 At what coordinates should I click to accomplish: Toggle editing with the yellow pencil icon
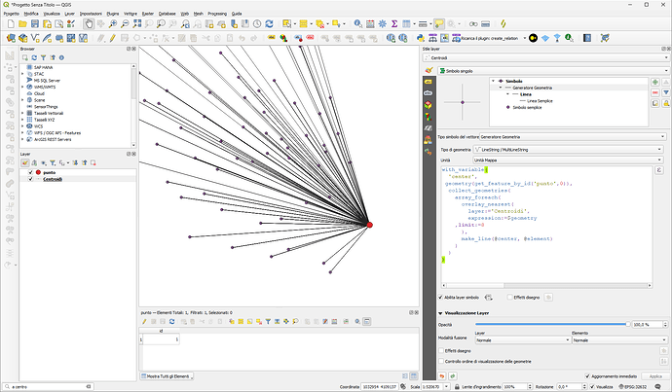[113, 38]
